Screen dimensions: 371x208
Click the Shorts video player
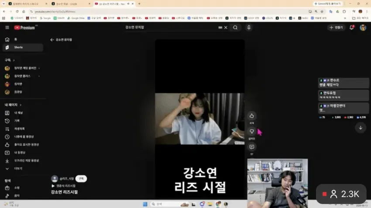200,119
